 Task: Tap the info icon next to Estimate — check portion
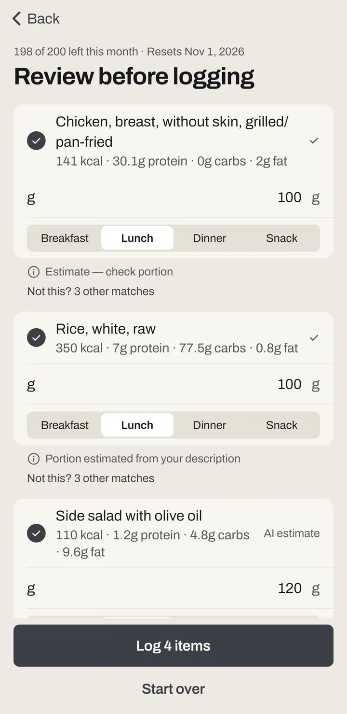pyautogui.click(x=34, y=272)
